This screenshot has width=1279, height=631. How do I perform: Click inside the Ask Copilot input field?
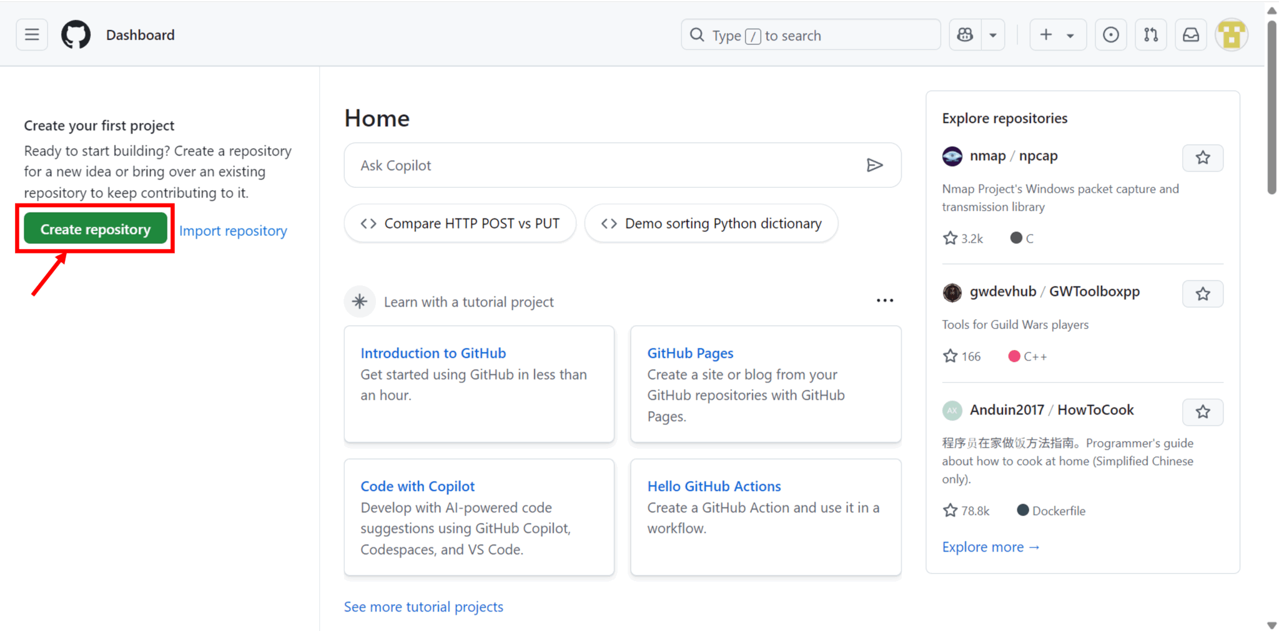562,165
